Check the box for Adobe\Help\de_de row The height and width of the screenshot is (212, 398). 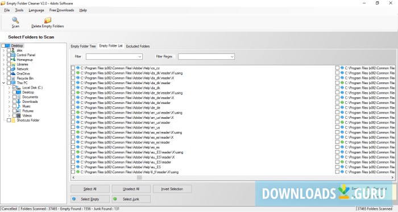tap(73, 107)
